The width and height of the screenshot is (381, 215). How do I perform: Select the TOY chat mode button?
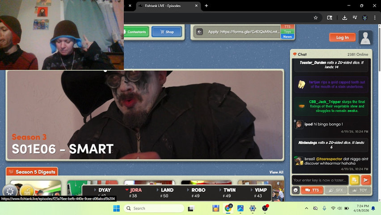pyautogui.click(x=360, y=190)
